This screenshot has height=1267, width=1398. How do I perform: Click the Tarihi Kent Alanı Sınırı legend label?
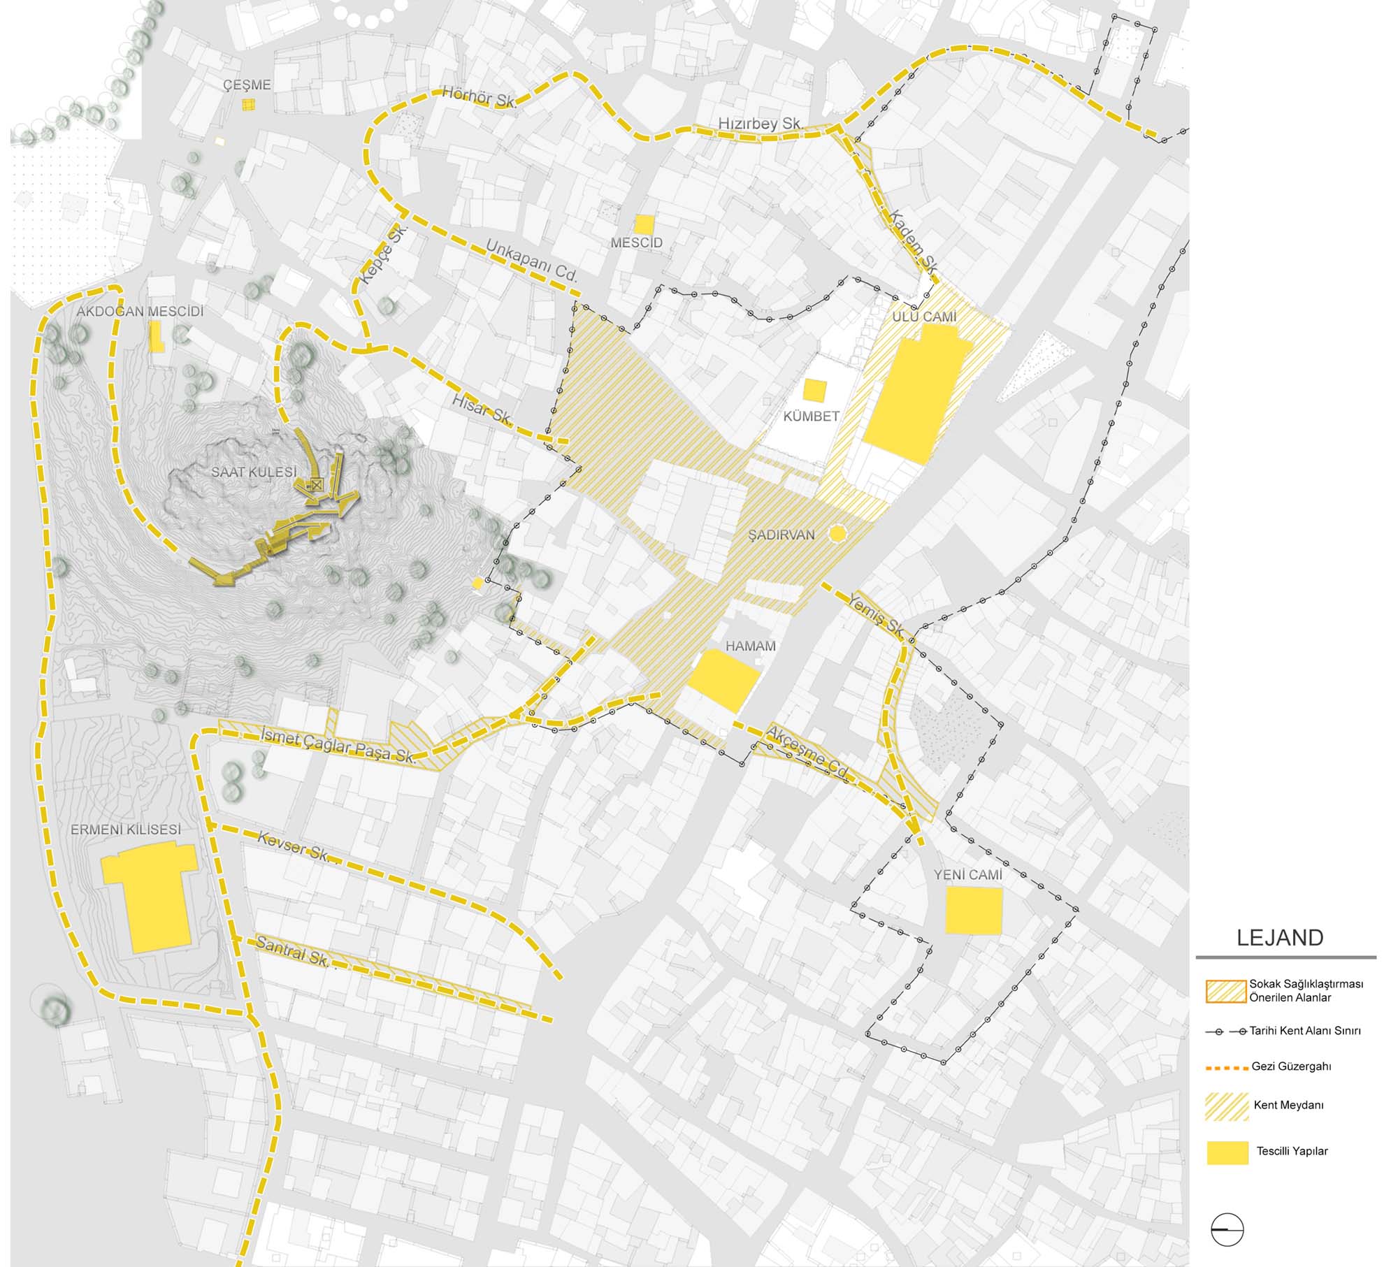tap(1305, 1031)
